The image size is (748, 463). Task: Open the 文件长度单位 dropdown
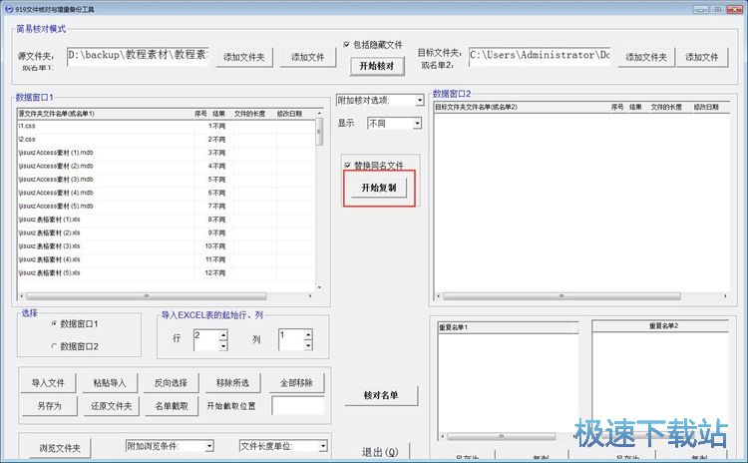click(x=323, y=446)
